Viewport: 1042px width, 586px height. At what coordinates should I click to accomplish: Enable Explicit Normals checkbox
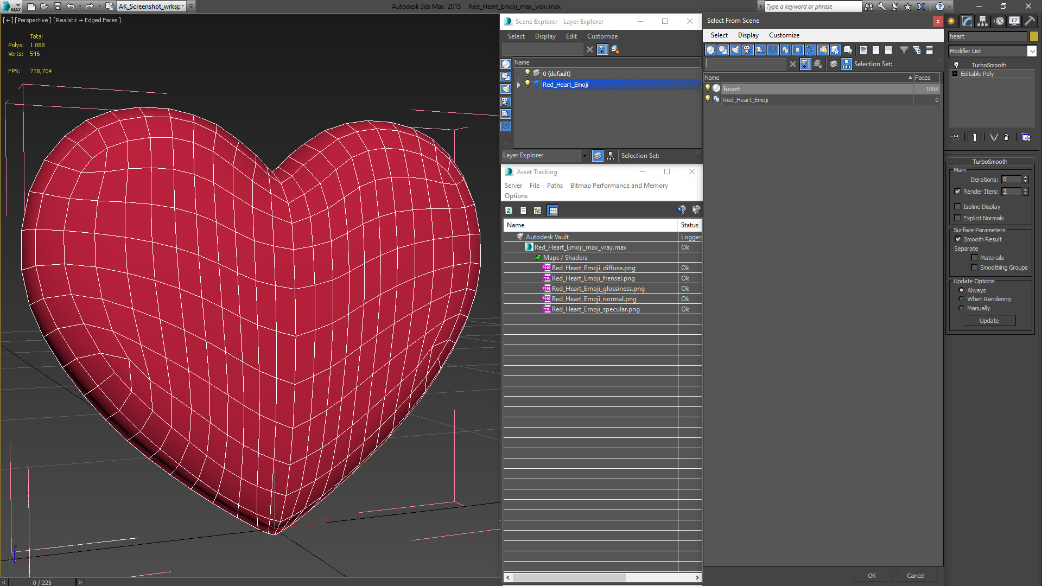957,218
